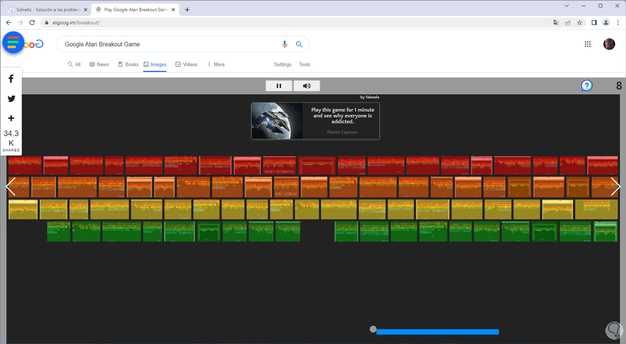Click the 'Play this game for 1 minute' ad text

pos(343,116)
